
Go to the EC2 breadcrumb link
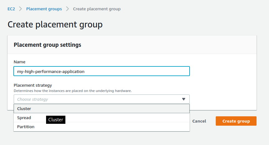point(11,9)
